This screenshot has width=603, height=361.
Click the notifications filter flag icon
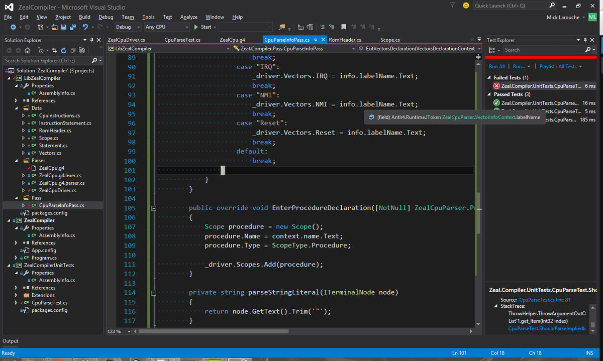tap(453, 6)
